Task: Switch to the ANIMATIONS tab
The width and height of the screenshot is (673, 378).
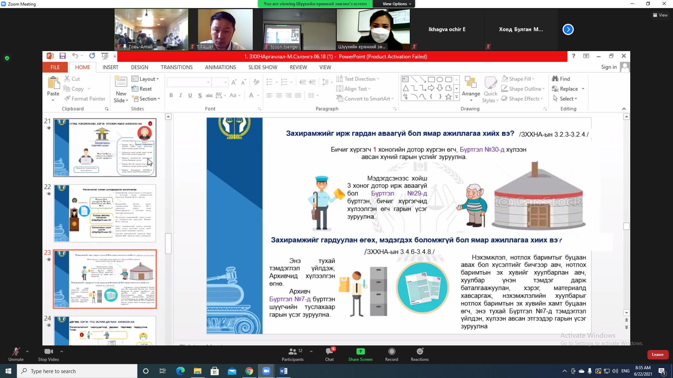Action: tap(220, 67)
